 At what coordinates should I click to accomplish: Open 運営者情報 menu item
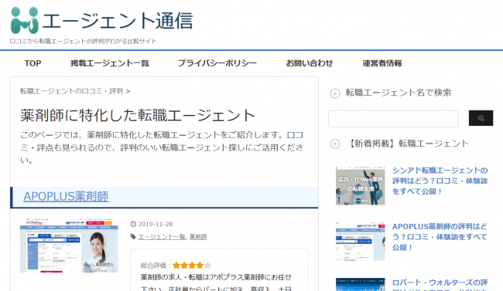click(382, 63)
